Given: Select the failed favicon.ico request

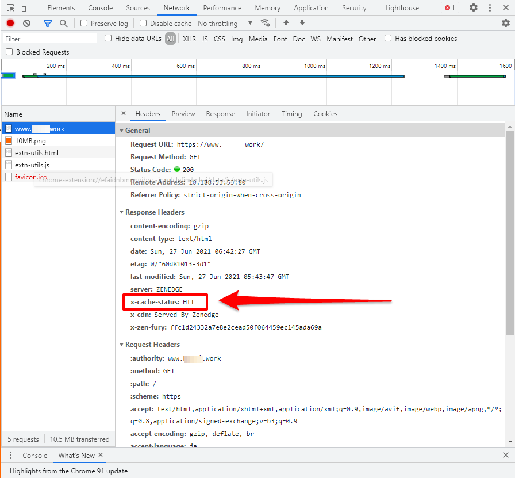Looking at the screenshot, I should [59, 177].
